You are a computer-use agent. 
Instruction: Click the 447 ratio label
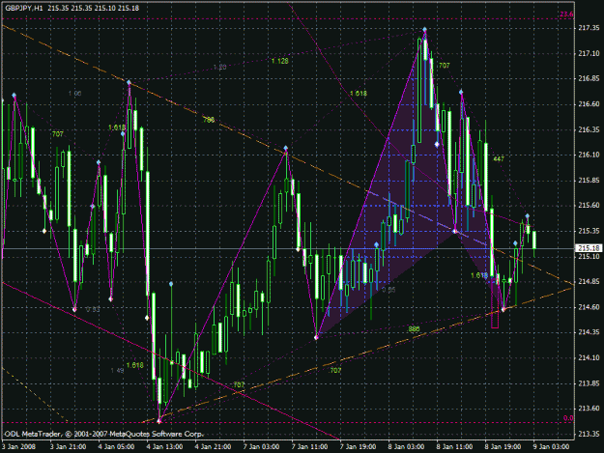[x=498, y=158]
